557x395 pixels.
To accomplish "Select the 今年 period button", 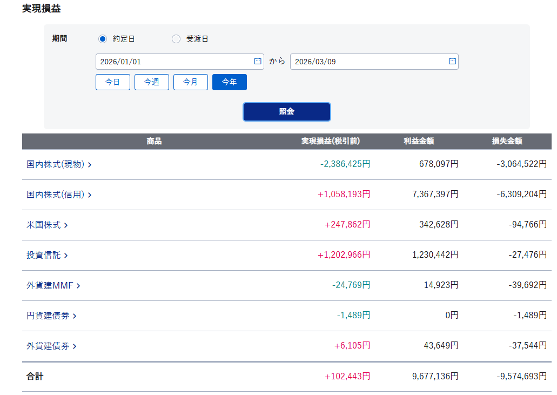I will [230, 82].
